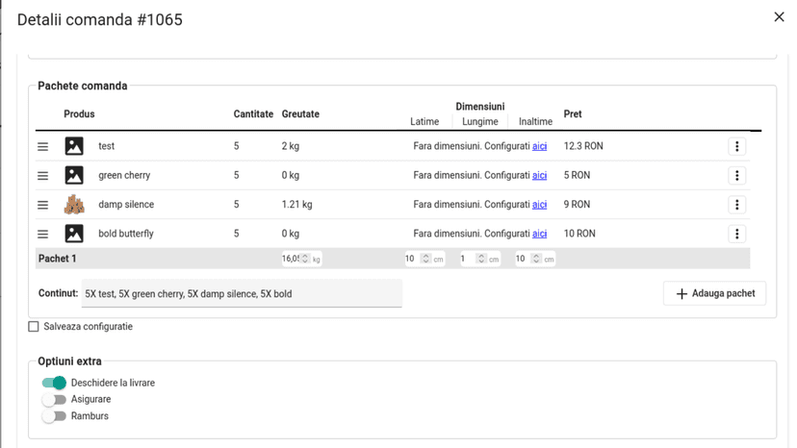Turn on the Ramburs switch

54,416
